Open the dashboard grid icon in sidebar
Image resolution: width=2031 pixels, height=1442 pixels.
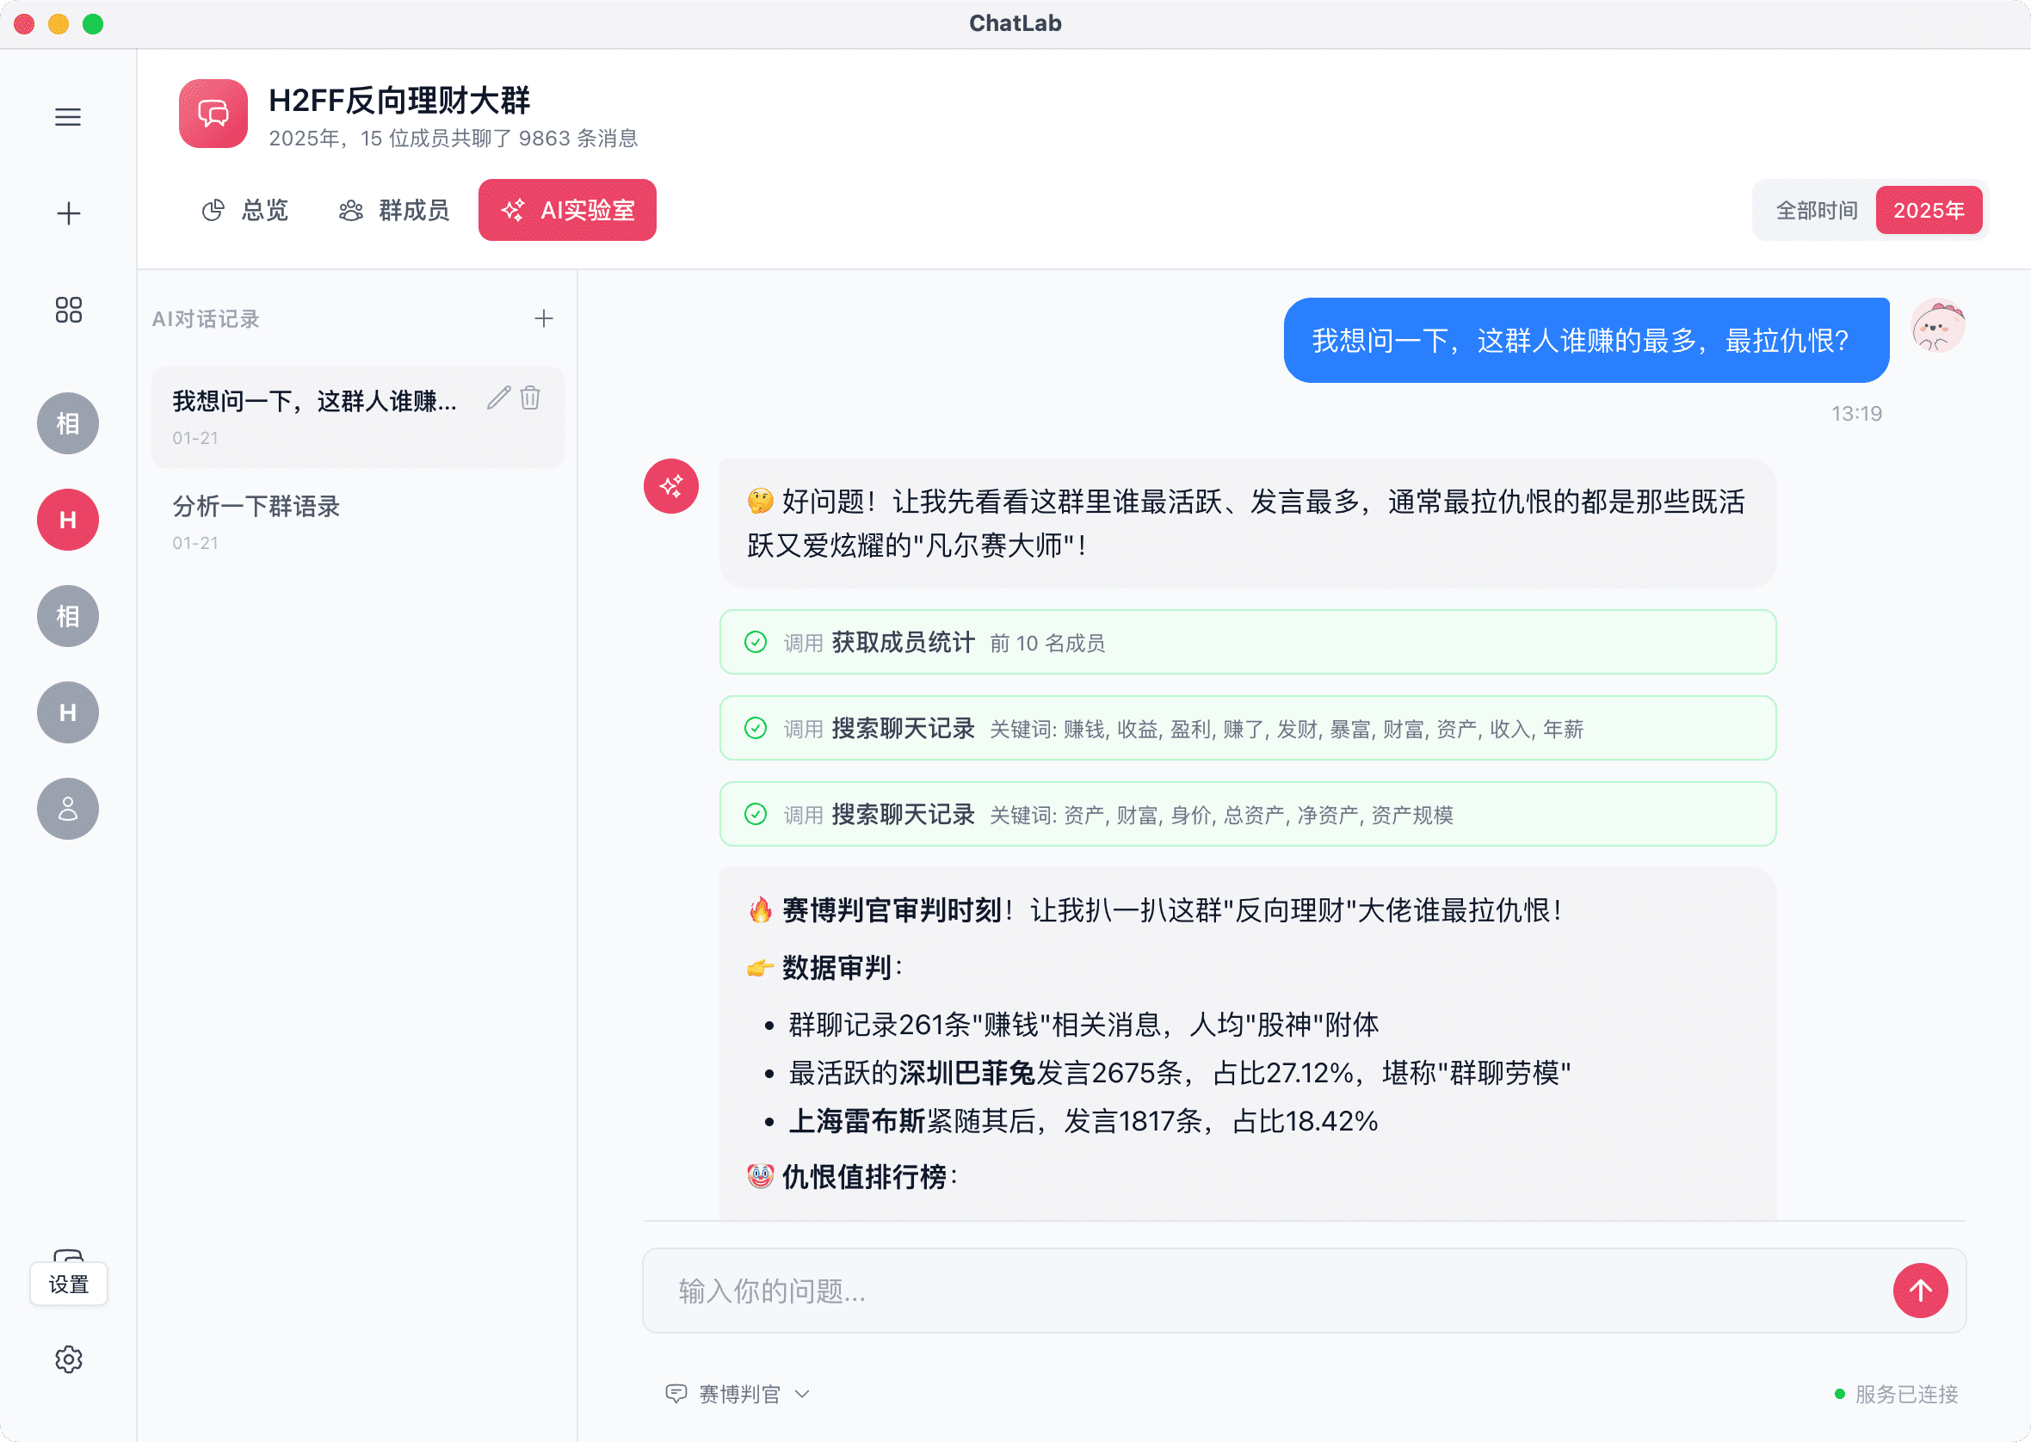[x=68, y=309]
